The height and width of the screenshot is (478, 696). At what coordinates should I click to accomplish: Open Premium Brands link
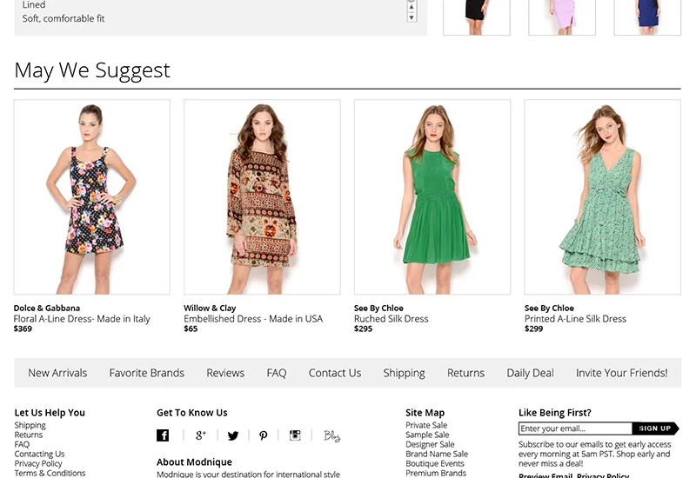[436, 473]
